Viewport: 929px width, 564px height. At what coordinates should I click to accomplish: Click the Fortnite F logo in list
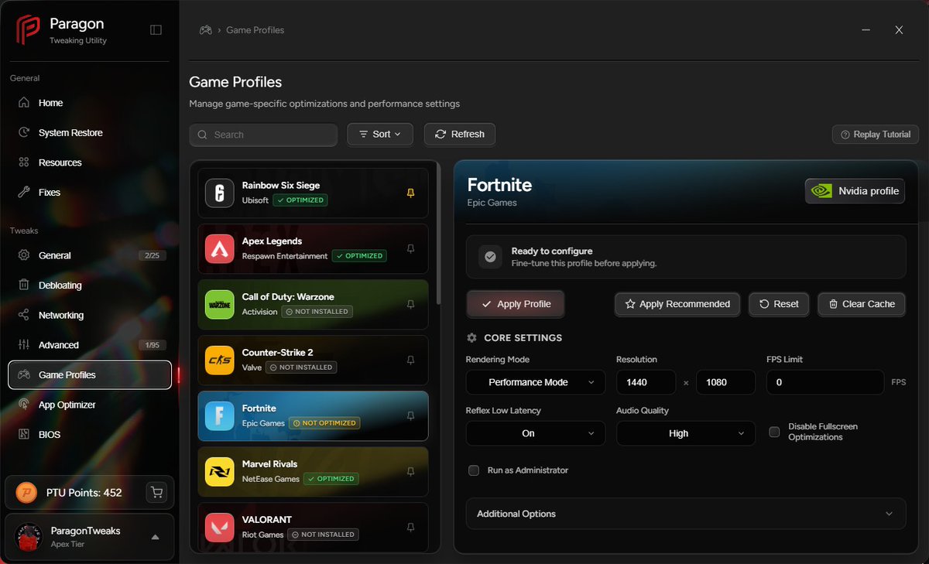click(x=219, y=415)
